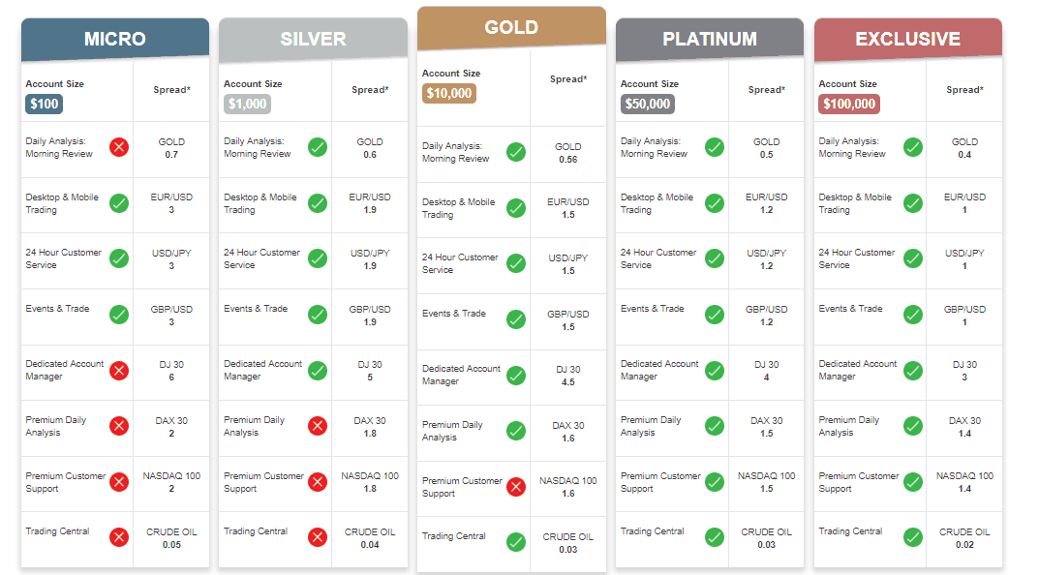Click red X beside Micro Premium Customer Support
Viewport: 1039px width, 575px height.
[x=119, y=482]
